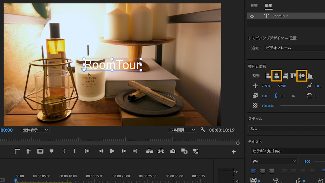Image resolution: width=325 pixels, height=183 pixels.
Task: Click the Add Marker icon
Action: [x=52, y=151]
